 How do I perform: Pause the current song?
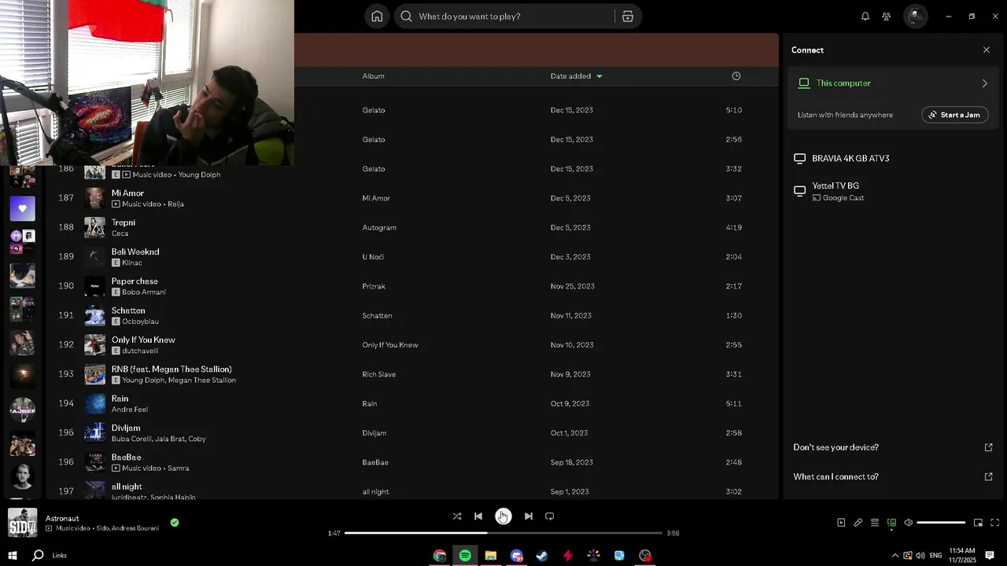tap(503, 516)
